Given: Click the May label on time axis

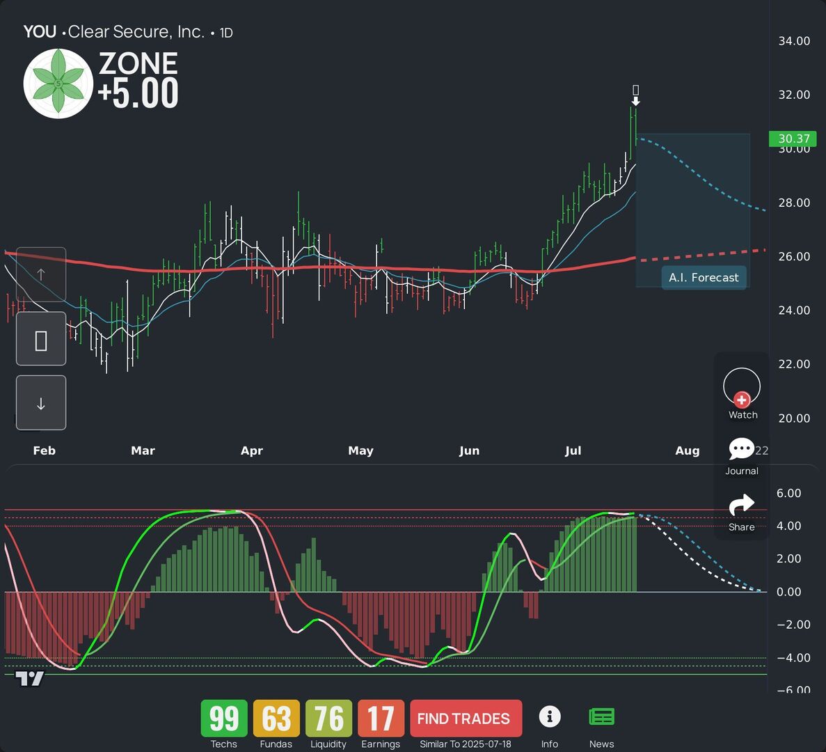Looking at the screenshot, I should click(361, 451).
